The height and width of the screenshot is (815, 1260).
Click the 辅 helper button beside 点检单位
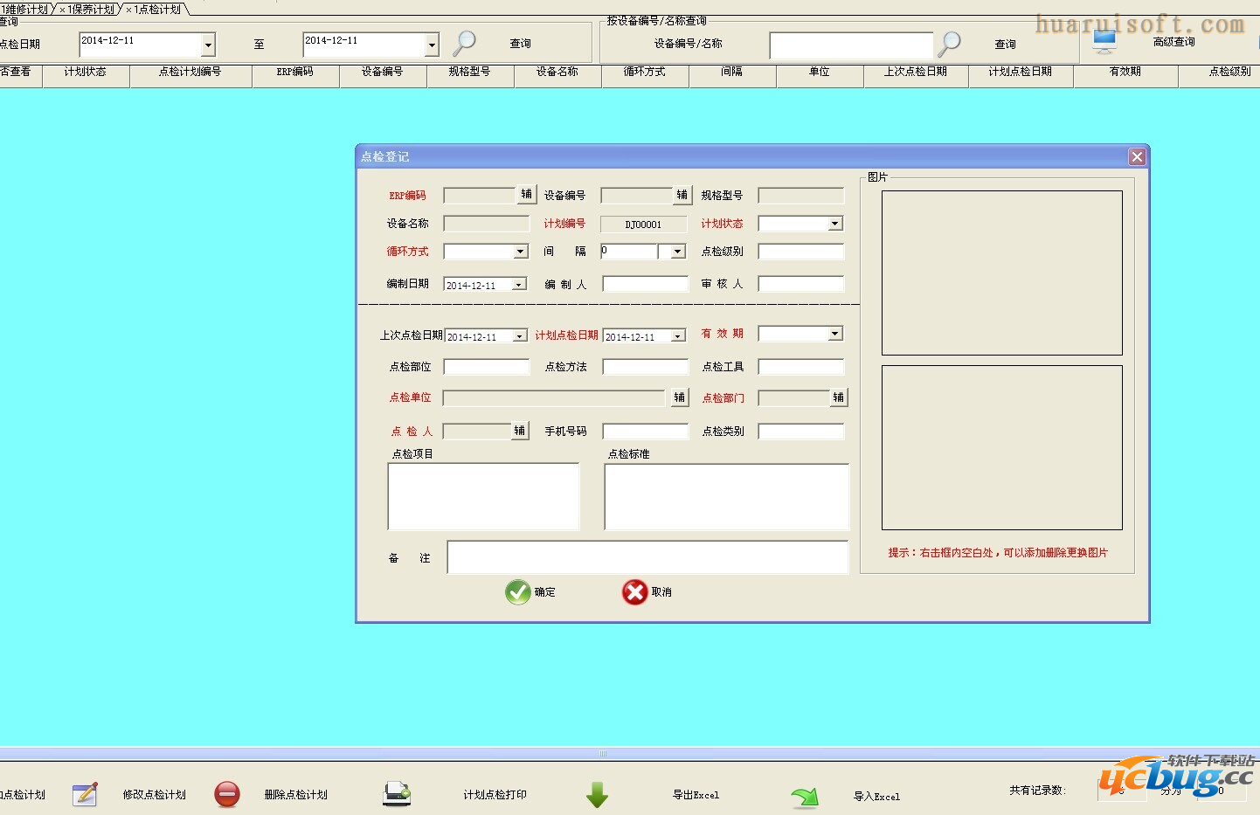tap(680, 397)
